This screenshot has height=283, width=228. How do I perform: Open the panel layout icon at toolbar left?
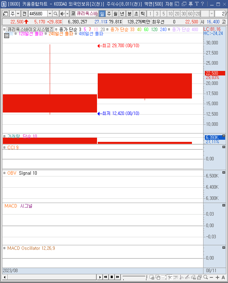[6, 14]
